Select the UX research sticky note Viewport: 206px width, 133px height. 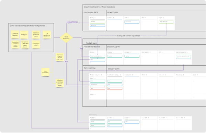click(x=47, y=34)
